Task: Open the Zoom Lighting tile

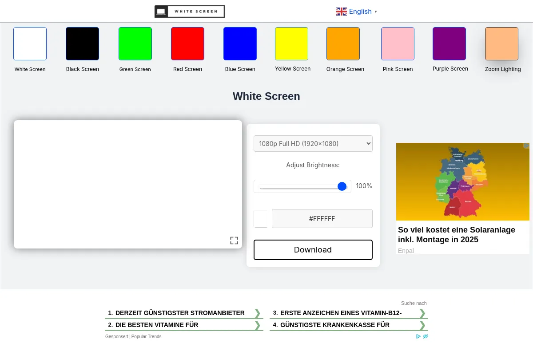Action: [501, 44]
